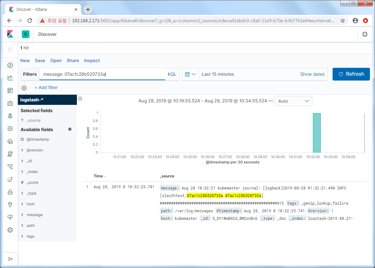Expand the log document row details
The height and width of the screenshot is (268, 375).
click(87, 187)
